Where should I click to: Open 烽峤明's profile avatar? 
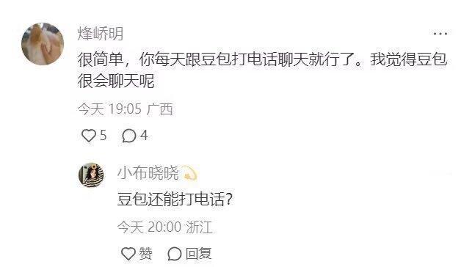point(43,44)
